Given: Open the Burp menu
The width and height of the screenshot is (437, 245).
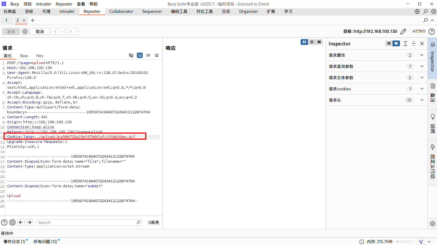Looking at the screenshot, I should [15, 4].
